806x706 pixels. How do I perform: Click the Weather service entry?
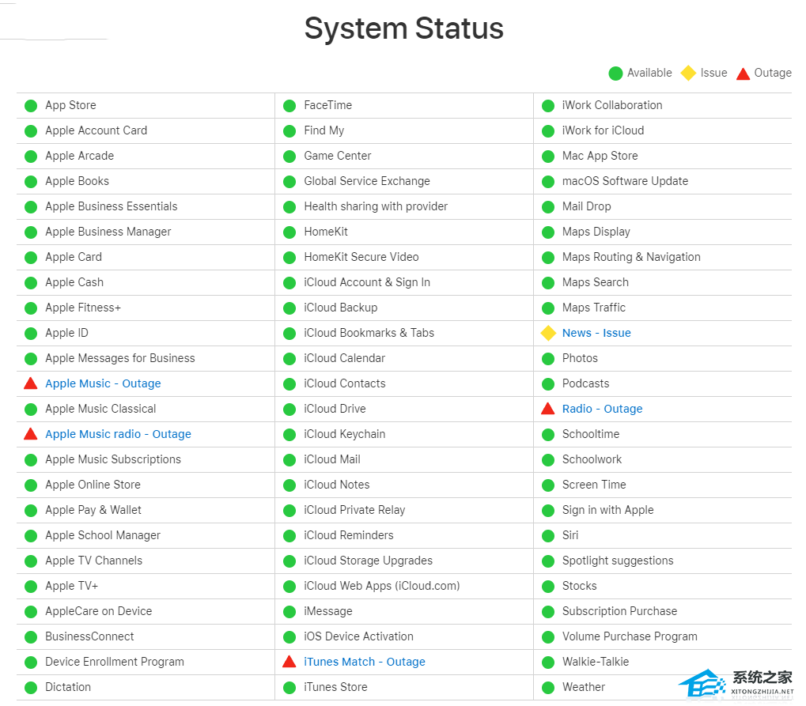(x=584, y=687)
